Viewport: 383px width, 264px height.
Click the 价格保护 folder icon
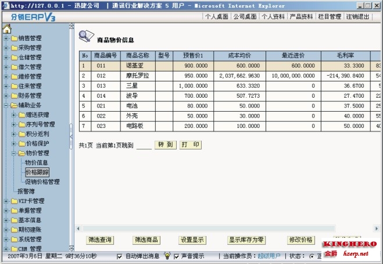click(22, 144)
